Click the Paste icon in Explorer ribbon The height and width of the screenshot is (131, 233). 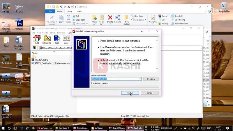(x=68, y=19)
